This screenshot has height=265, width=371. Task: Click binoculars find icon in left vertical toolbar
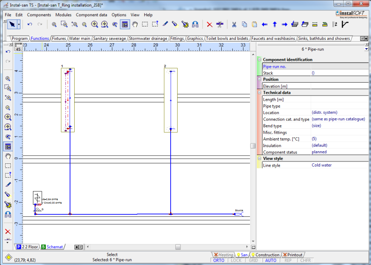coord(8,215)
